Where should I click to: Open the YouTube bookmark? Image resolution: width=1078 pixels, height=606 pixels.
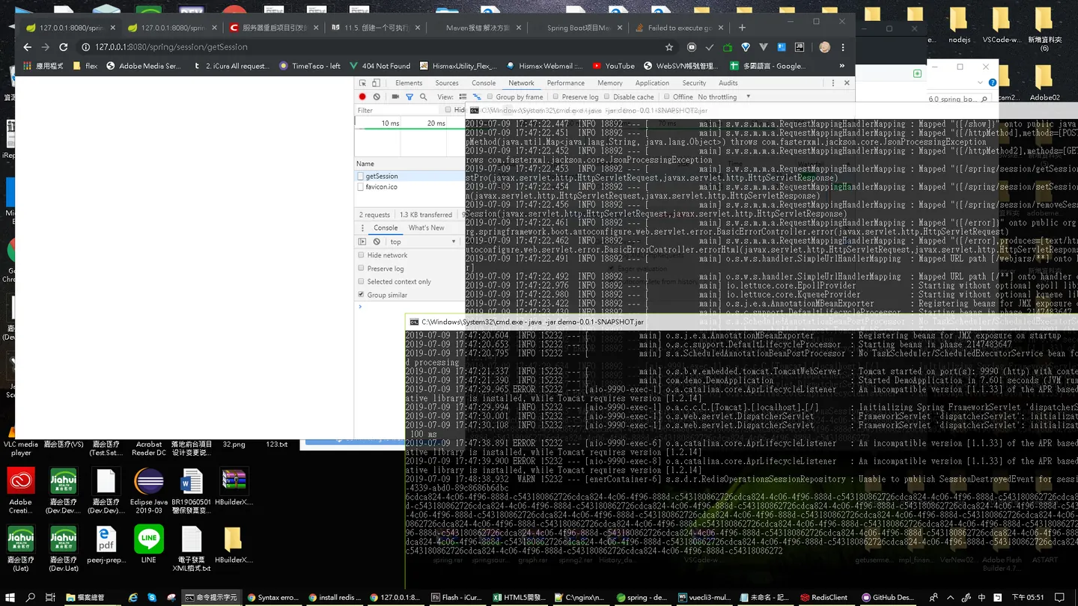coord(613,66)
